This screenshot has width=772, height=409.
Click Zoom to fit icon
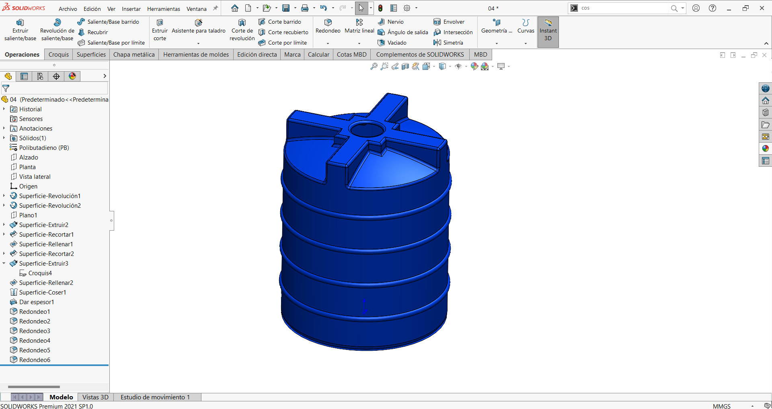[x=374, y=66]
